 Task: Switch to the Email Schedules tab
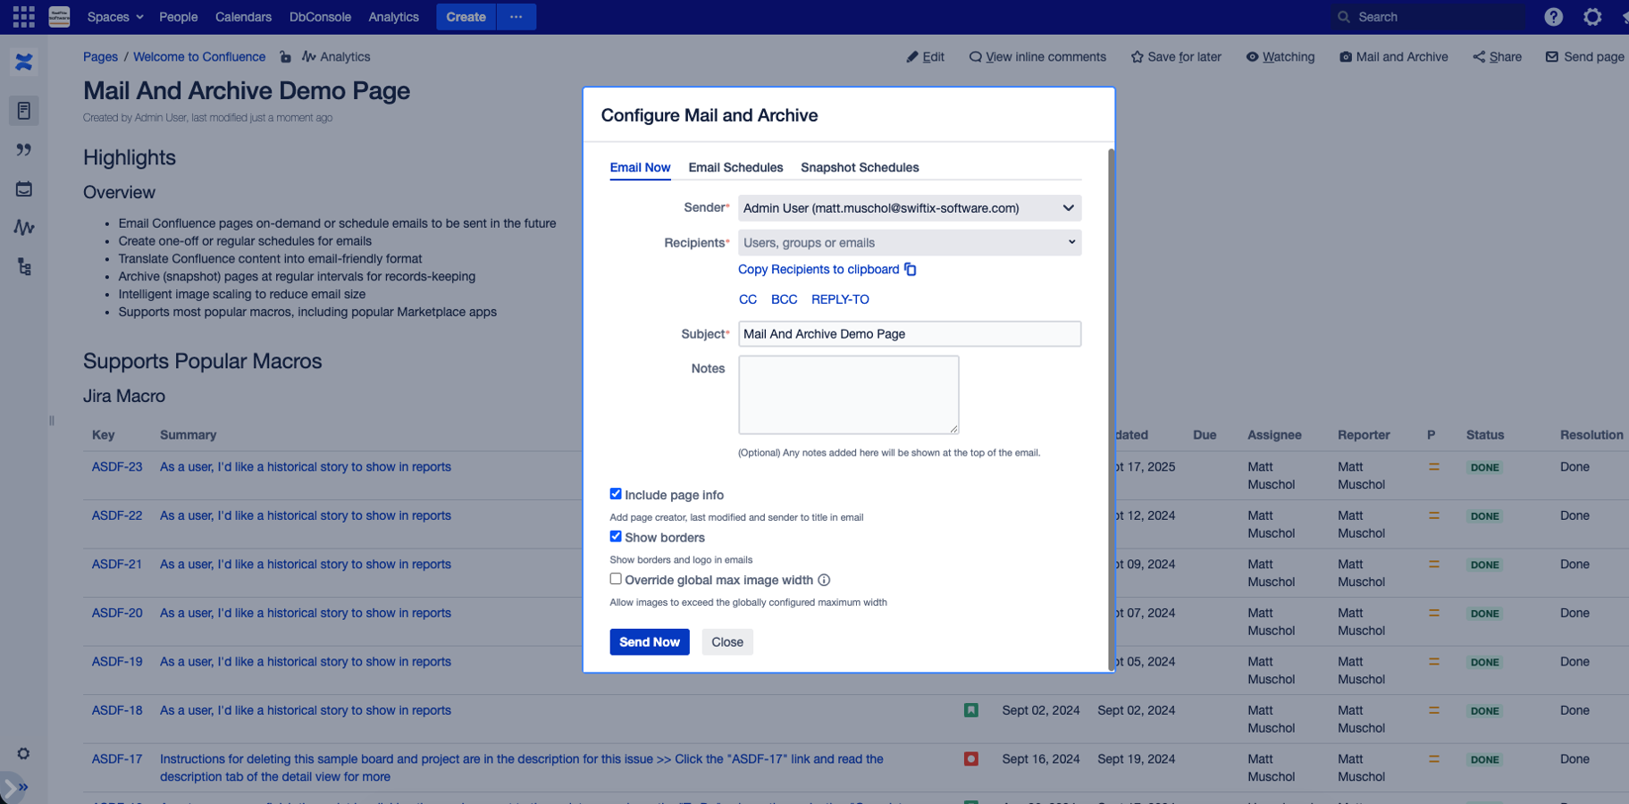pyautogui.click(x=735, y=167)
